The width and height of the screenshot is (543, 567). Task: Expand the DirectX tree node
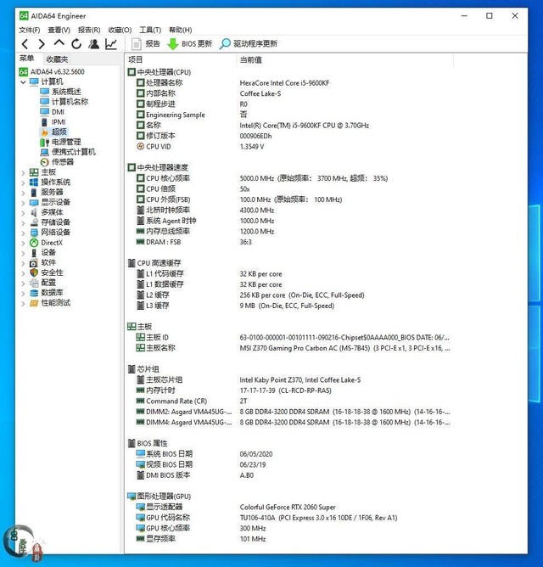tap(23, 244)
